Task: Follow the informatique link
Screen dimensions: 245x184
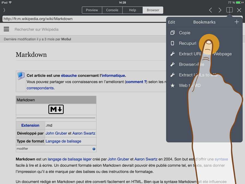Action: coord(113,76)
